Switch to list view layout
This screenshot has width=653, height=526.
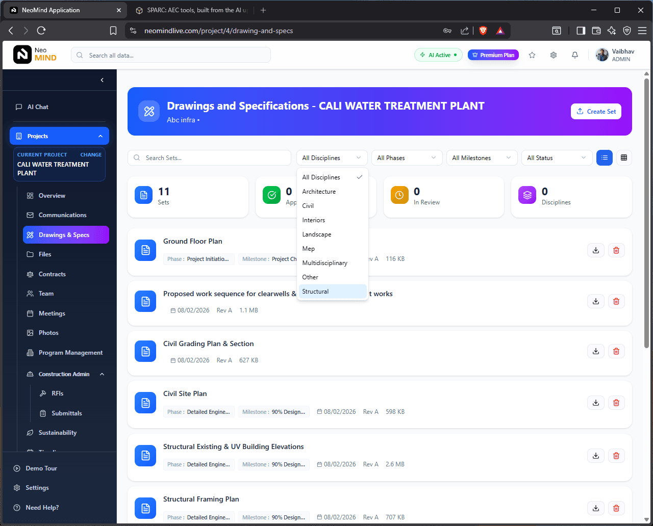coord(605,158)
